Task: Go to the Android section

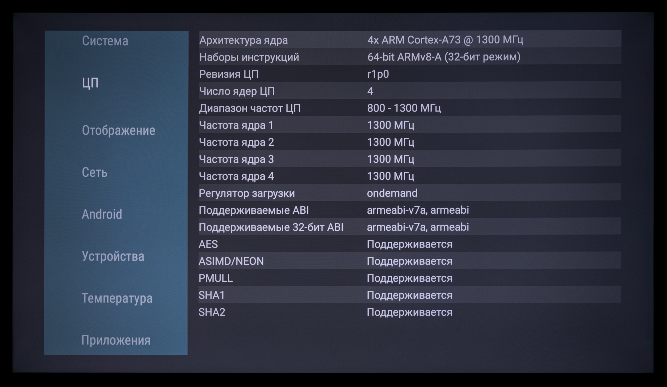Action: tap(102, 214)
